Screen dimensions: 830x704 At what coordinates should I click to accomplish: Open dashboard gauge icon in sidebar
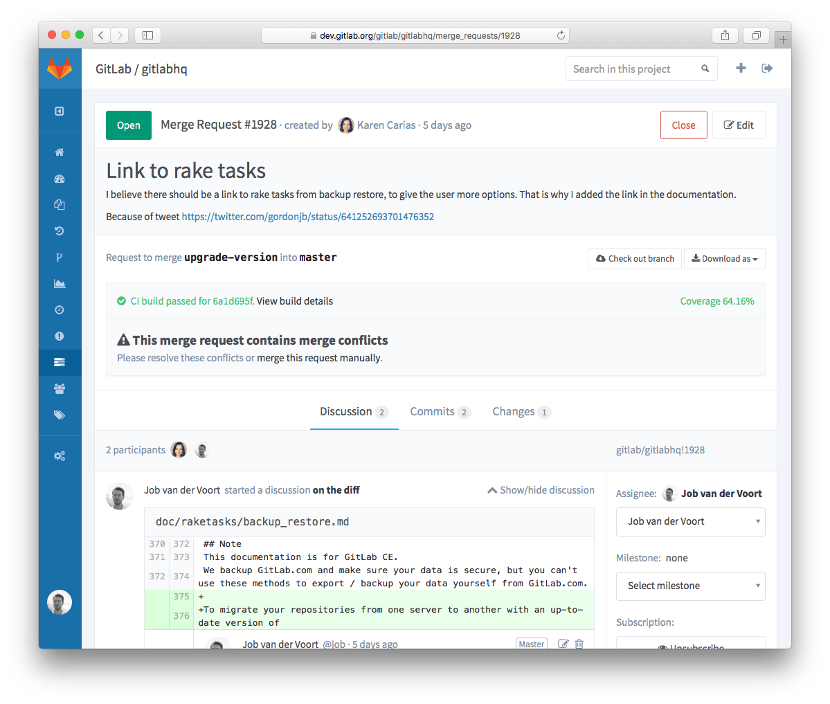click(x=60, y=179)
